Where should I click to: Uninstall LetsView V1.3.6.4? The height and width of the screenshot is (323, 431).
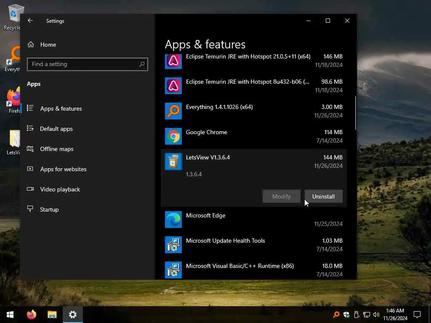click(x=323, y=196)
